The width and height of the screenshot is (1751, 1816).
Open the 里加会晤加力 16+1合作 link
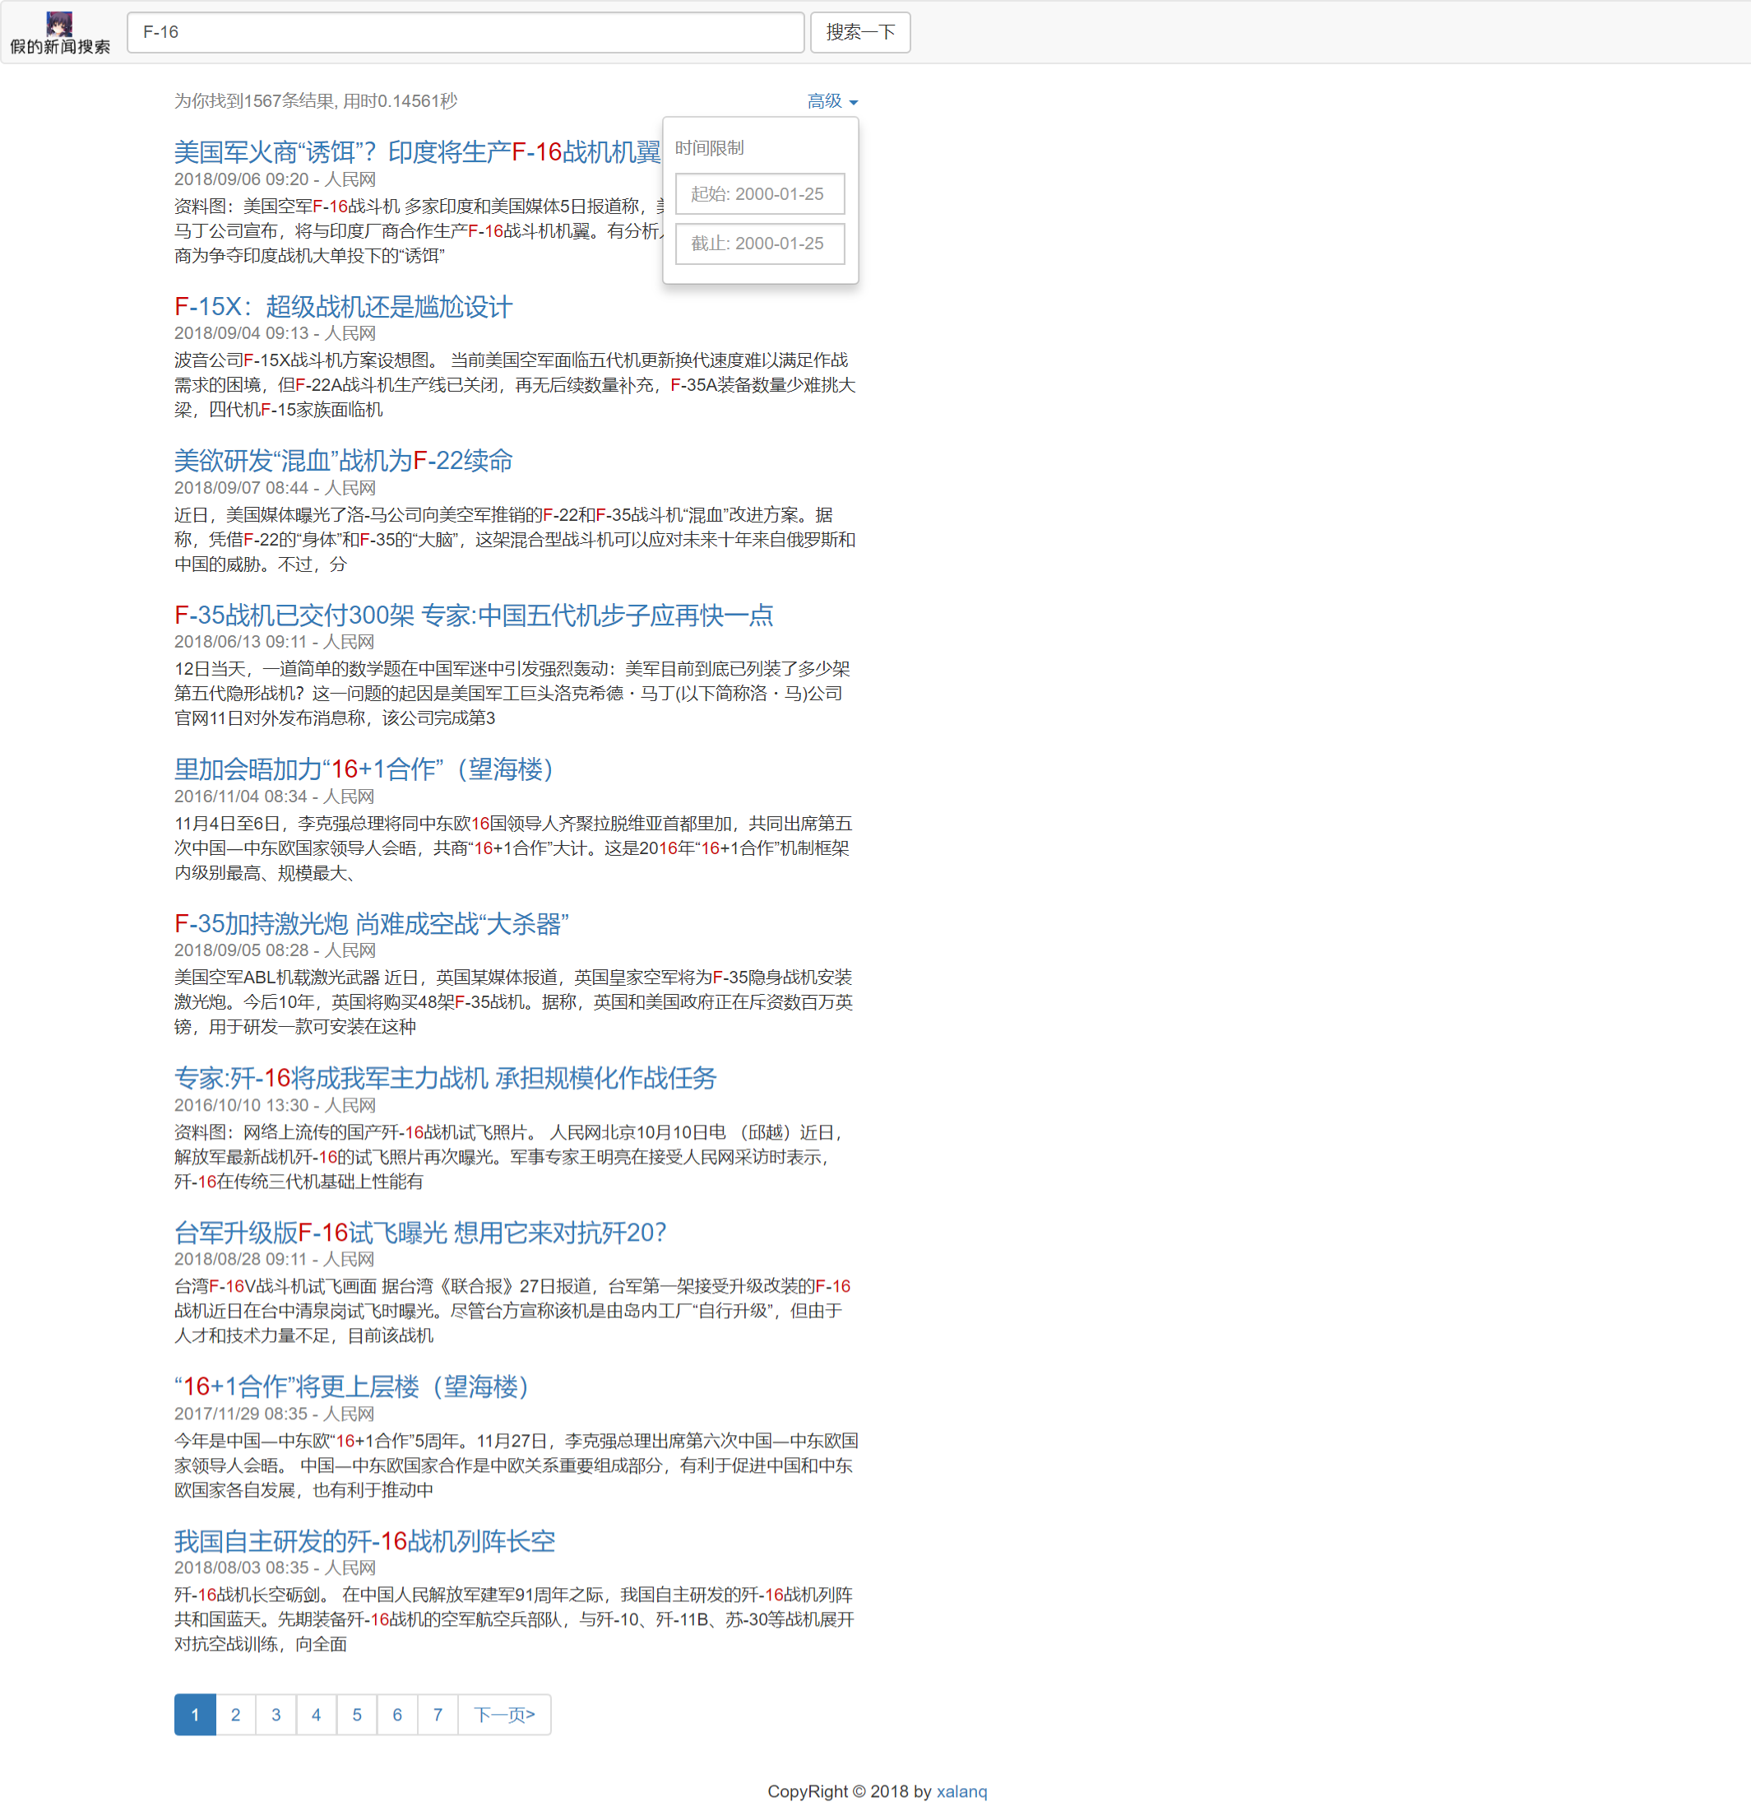[363, 769]
